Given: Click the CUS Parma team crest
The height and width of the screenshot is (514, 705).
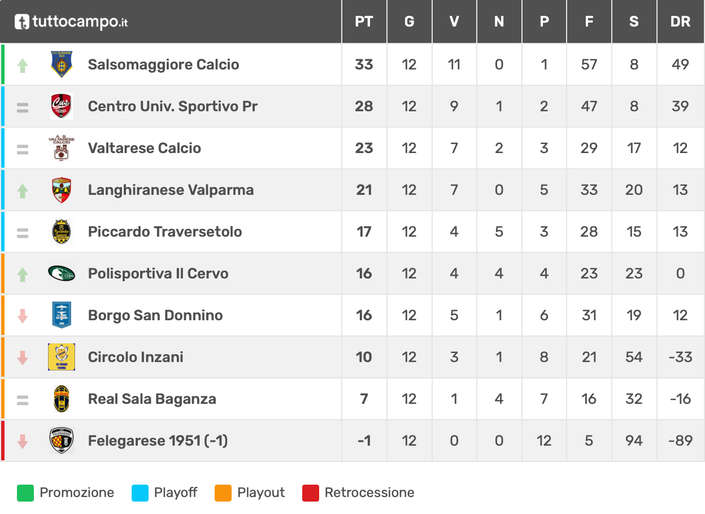Looking at the screenshot, I should pyautogui.click(x=62, y=106).
